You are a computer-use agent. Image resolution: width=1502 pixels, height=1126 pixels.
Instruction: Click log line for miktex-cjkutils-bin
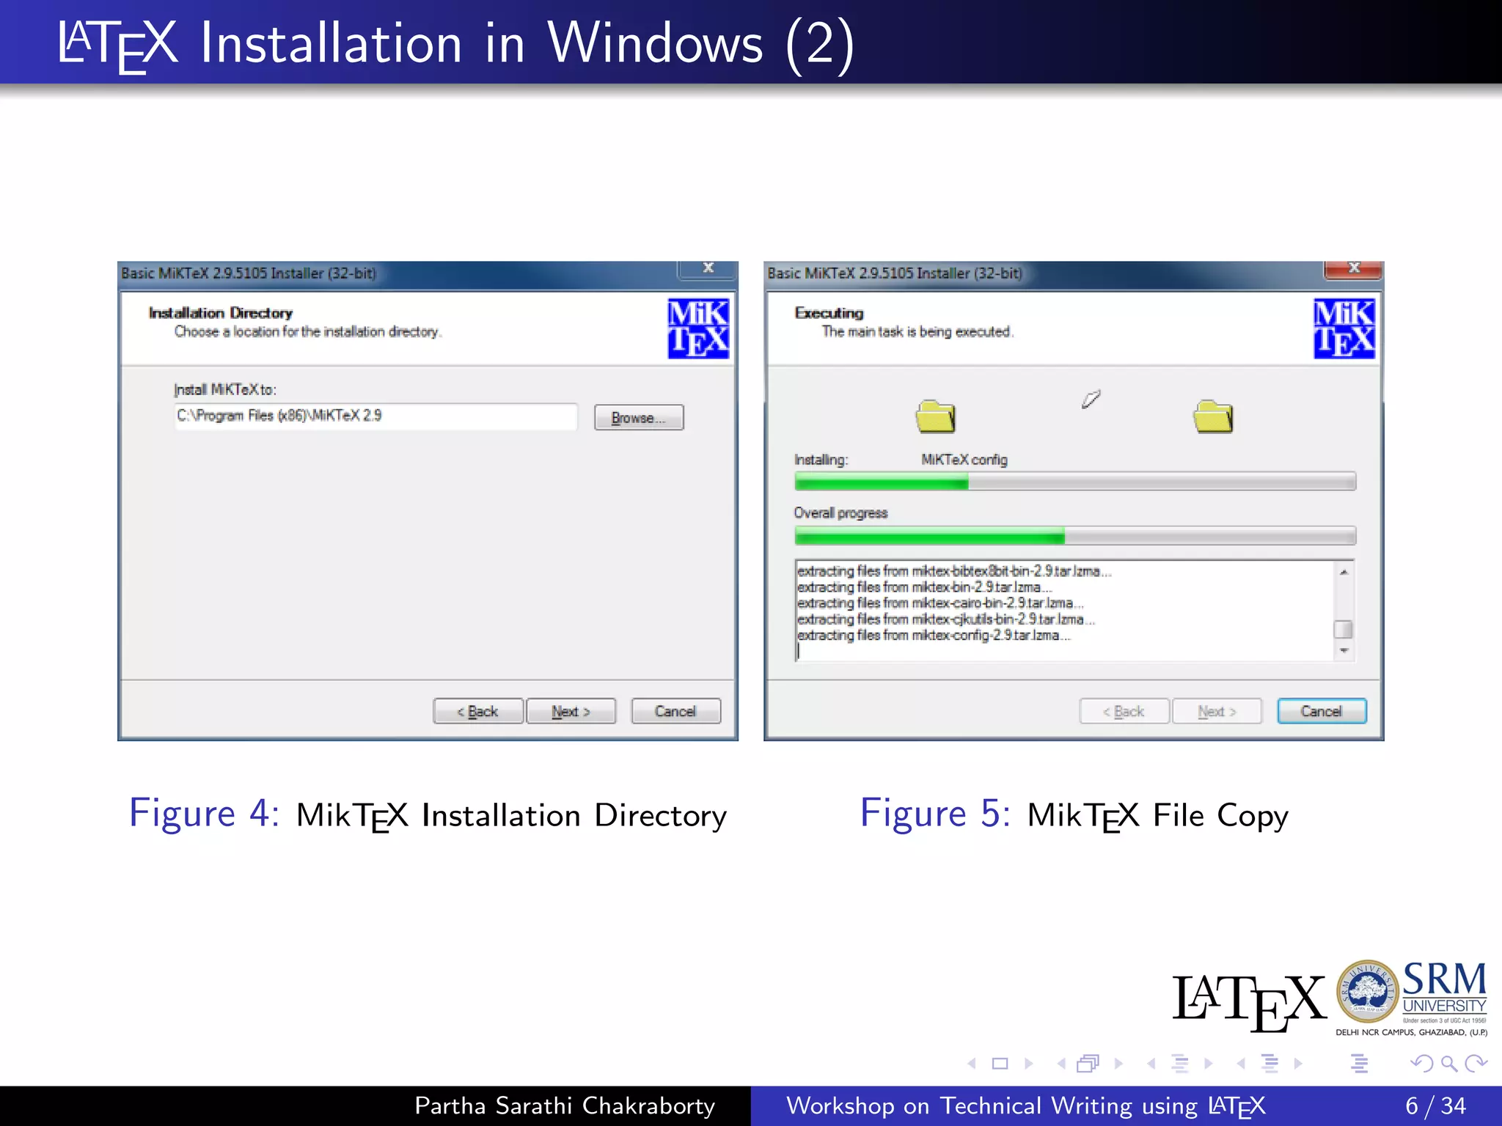pos(946,619)
